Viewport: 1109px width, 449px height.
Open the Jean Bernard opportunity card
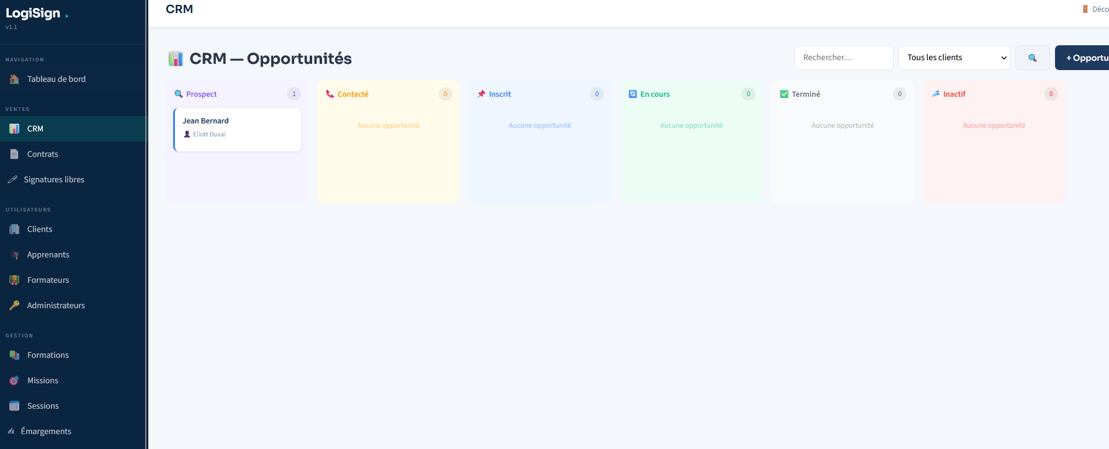pyautogui.click(x=237, y=129)
